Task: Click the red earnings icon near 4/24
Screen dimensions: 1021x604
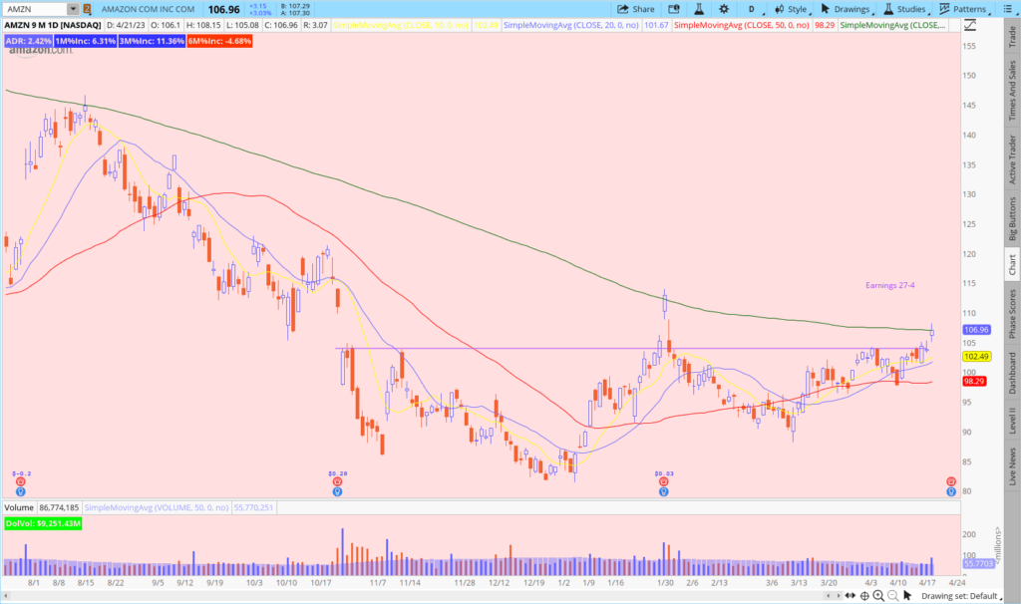Action: click(951, 481)
